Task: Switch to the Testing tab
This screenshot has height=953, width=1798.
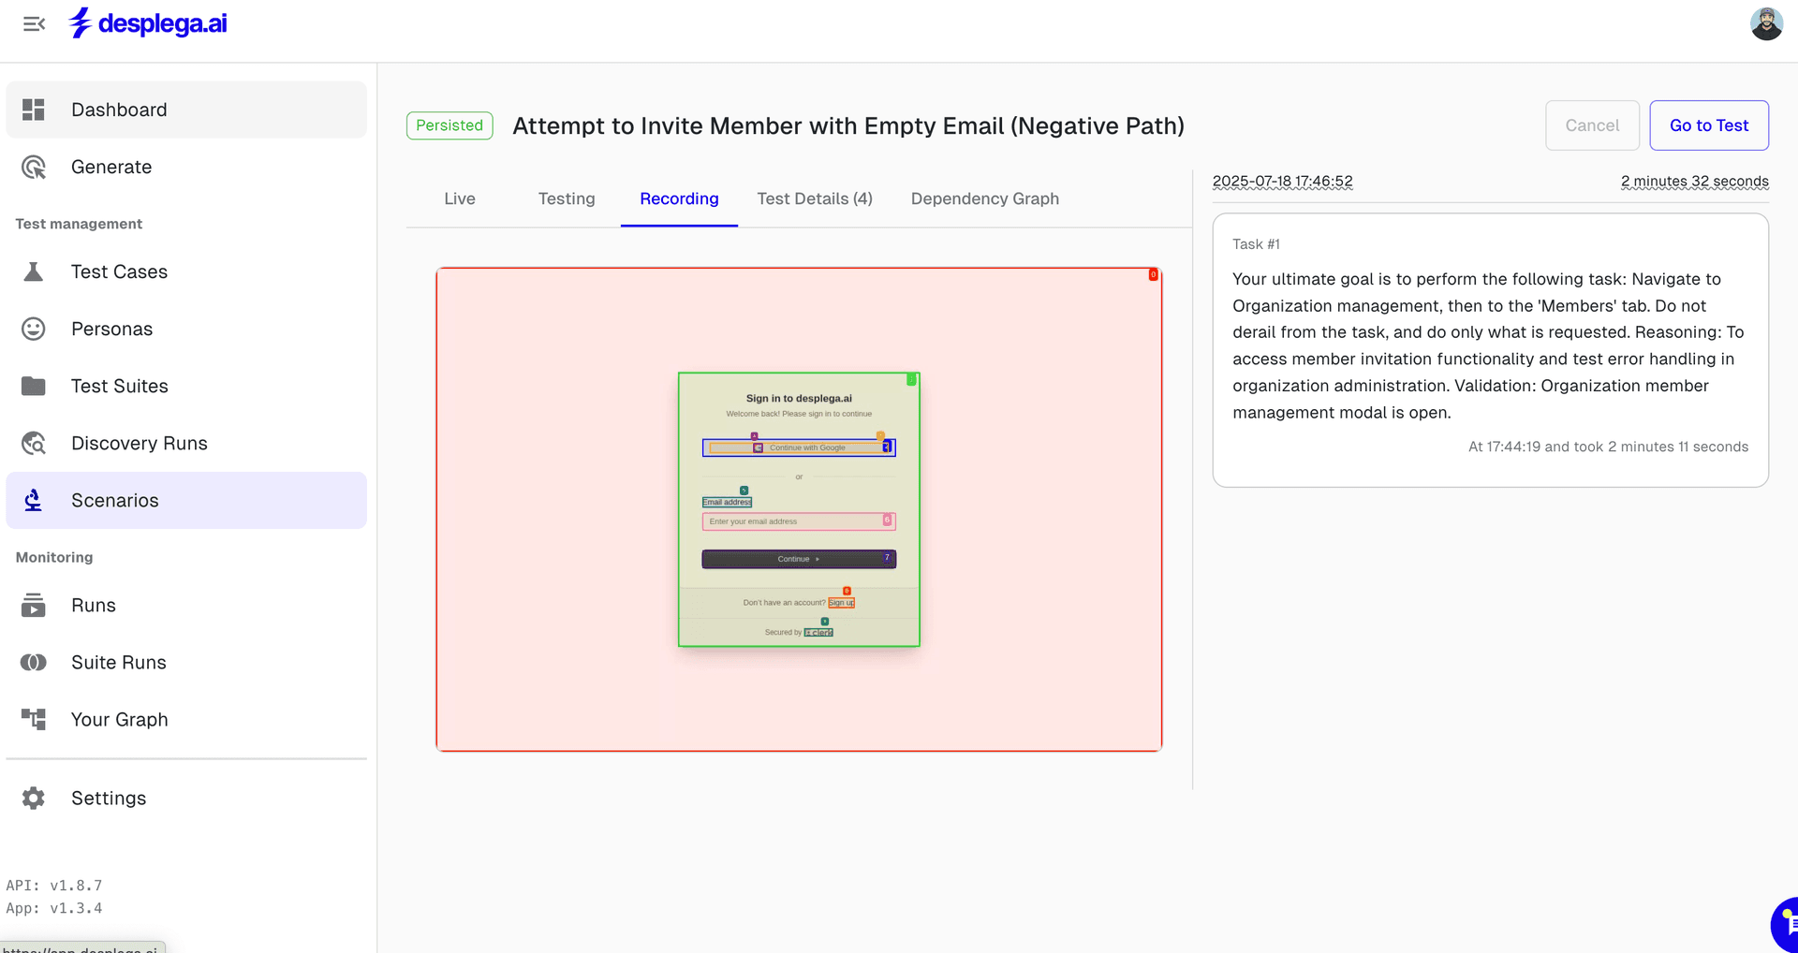Action: click(567, 199)
